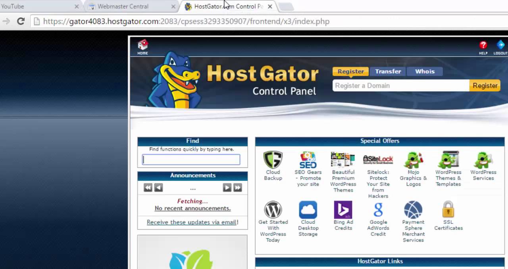Click the green leaf banner thumbnail
The height and width of the screenshot is (269, 508).
tap(192, 252)
